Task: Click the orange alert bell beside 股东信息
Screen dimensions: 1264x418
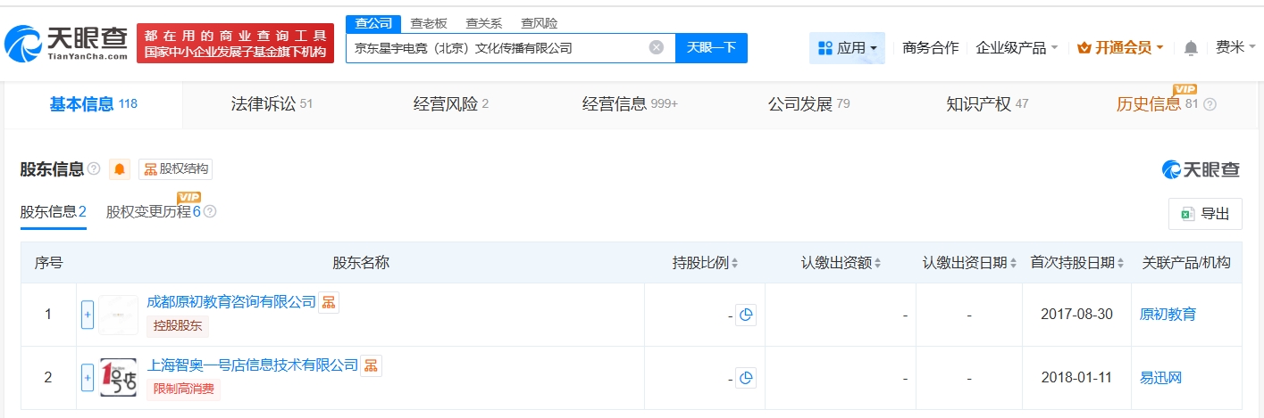Action: (x=119, y=169)
